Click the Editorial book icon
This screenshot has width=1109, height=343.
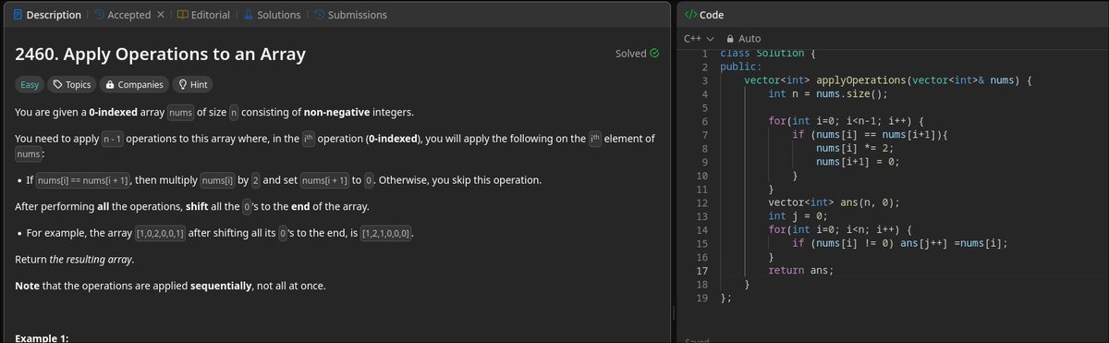click(x=182, y=15)
